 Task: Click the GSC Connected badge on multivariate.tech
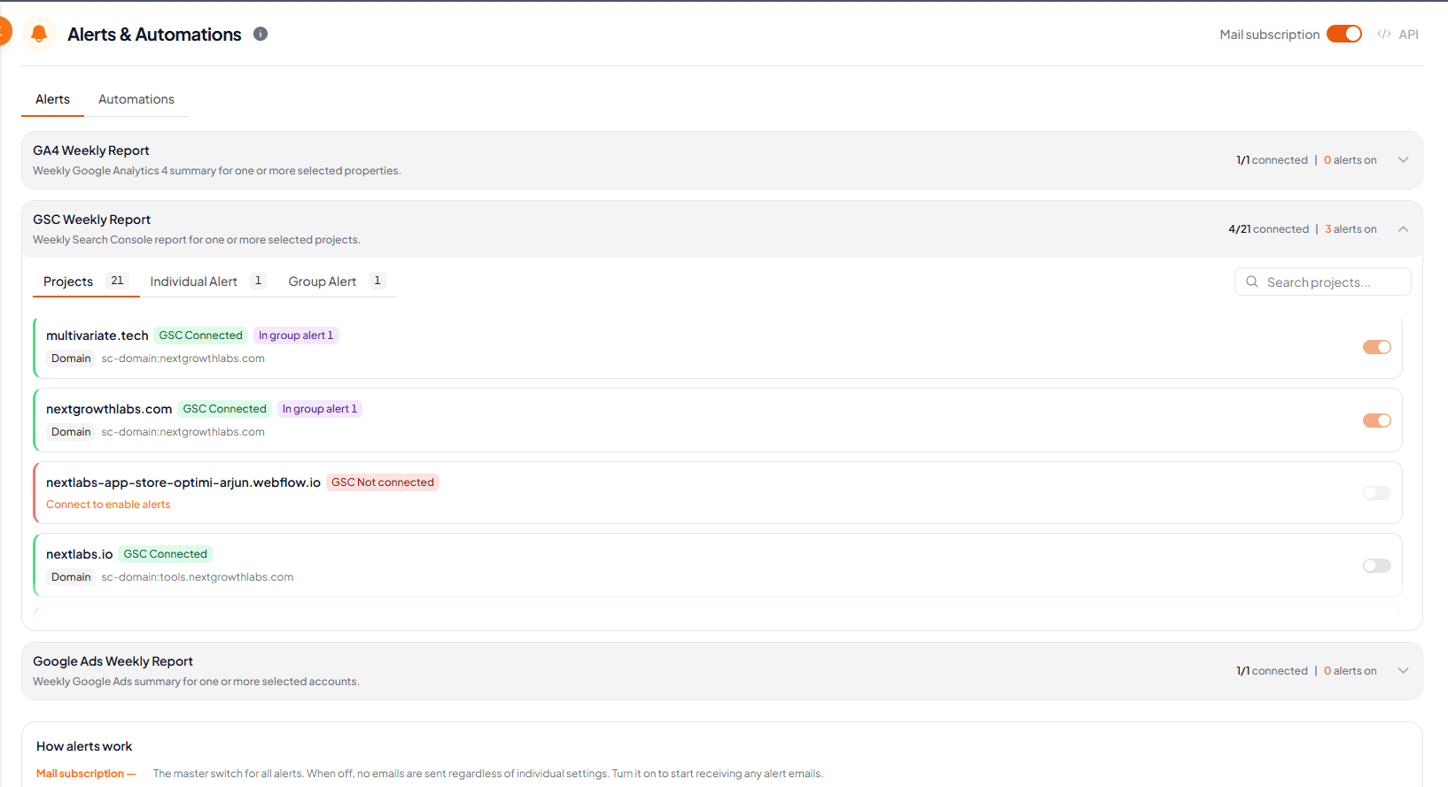(x=201, y=336)
